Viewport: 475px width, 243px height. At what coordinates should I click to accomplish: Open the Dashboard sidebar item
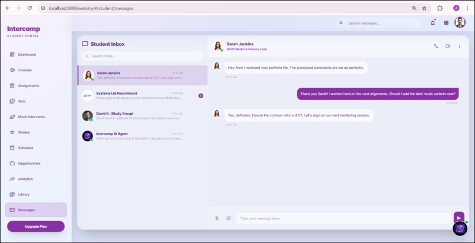pos(36,55)
